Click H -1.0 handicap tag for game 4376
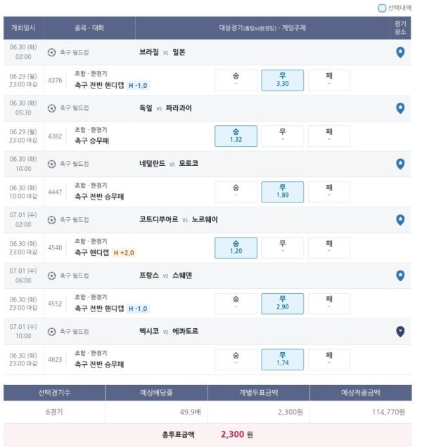 click(x=138, y=86)
